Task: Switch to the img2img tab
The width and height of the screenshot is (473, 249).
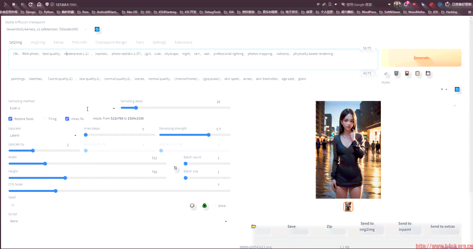Action: 38,42
